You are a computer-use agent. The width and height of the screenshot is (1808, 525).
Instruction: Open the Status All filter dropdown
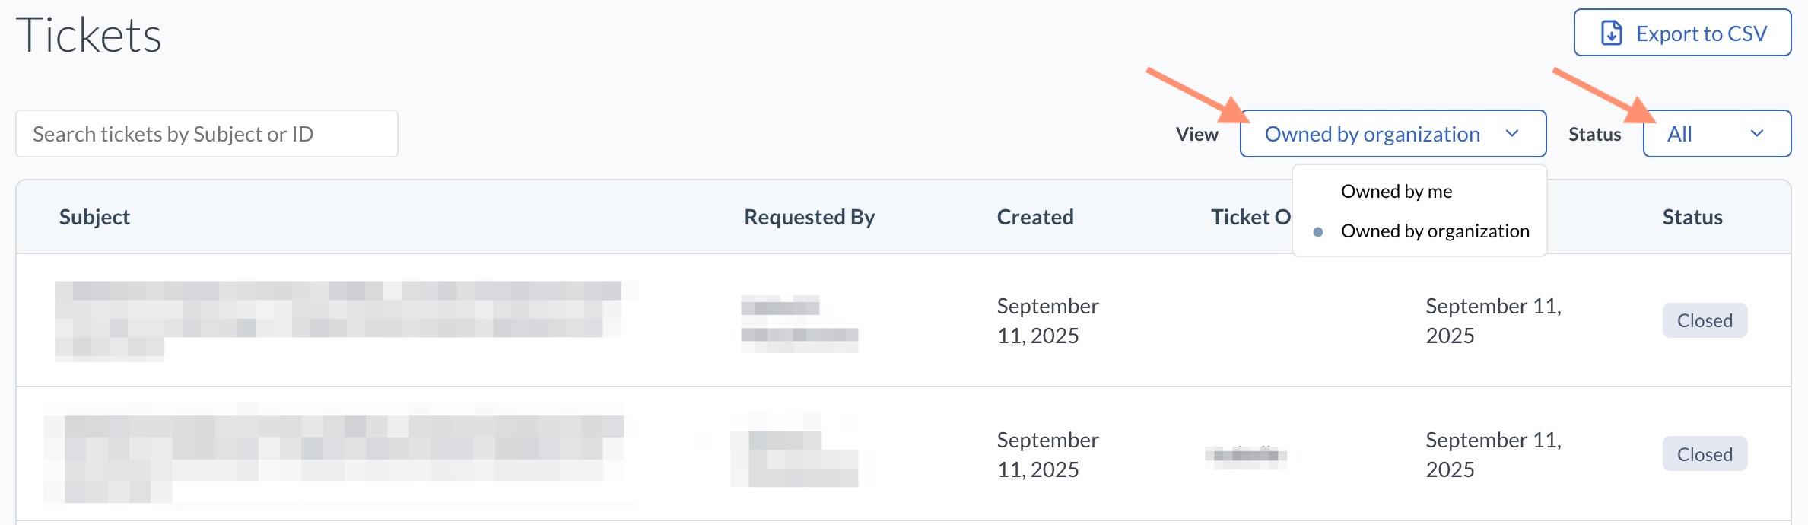[1716, 134]
